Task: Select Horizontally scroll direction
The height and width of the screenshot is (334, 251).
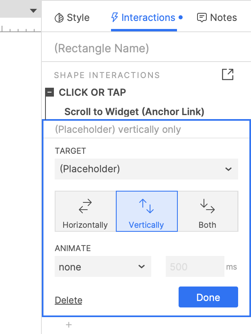Action: [x=85, y=211]
